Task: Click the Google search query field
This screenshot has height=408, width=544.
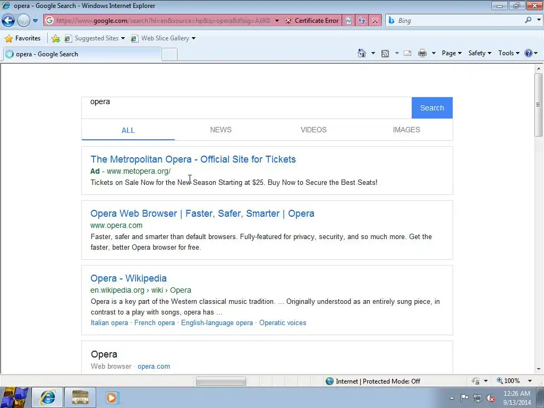Action: click(246, 107)
